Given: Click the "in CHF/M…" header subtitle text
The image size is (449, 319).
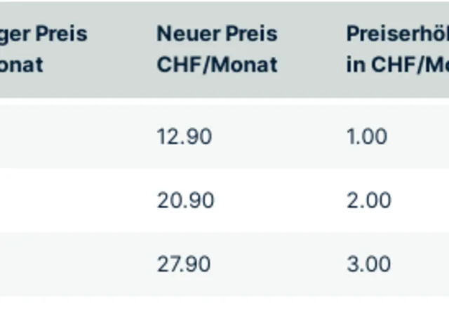Looking at the screenshot, I should tap(397, 65).
